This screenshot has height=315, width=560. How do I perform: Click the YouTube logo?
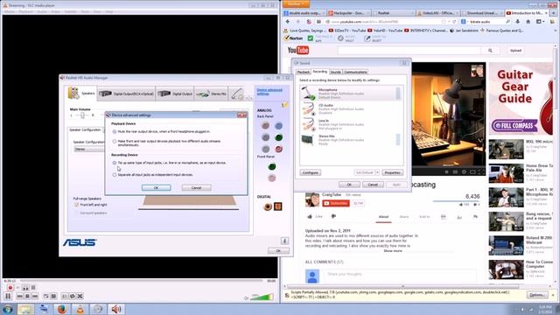pyautogui.click(x=298, y=51)
